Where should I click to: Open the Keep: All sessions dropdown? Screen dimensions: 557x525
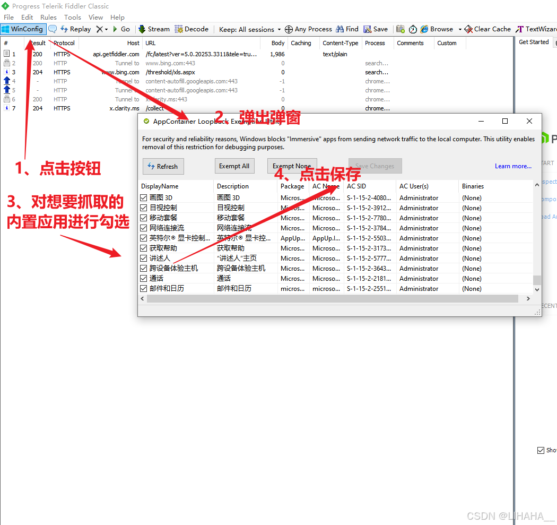click(250, 30)
